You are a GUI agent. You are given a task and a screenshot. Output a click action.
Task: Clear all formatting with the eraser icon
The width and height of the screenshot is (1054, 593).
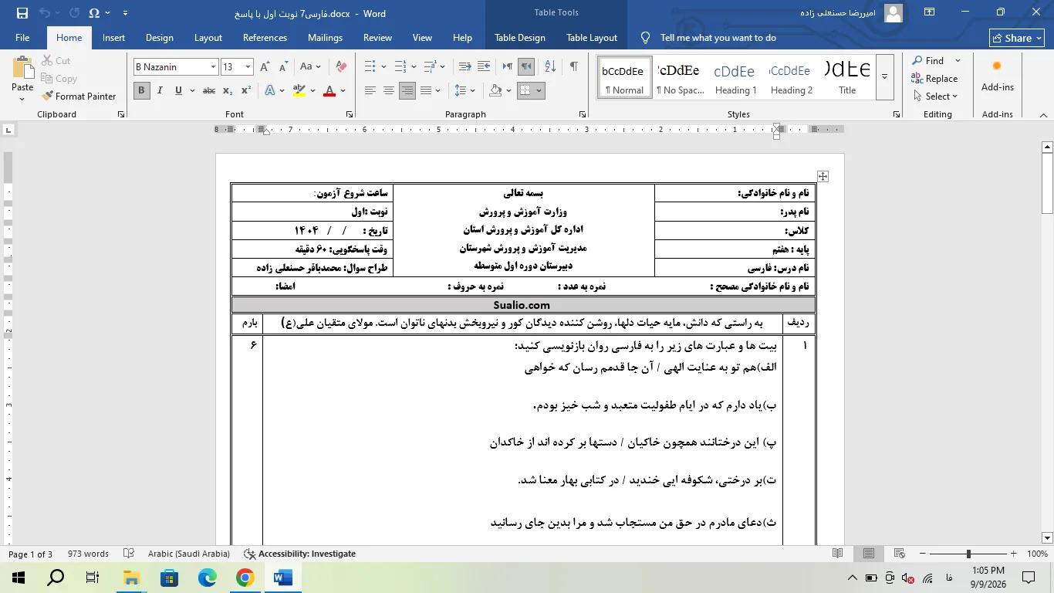pos(341,67)
